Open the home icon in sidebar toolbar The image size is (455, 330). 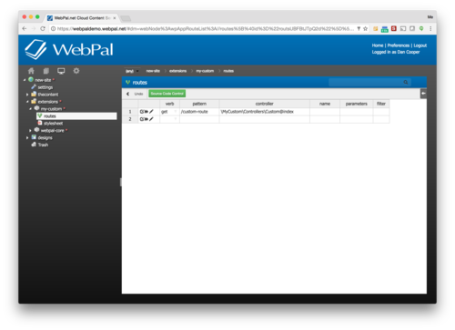31,71
